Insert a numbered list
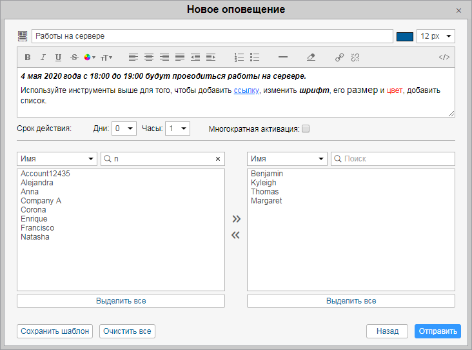 [239, 57]
